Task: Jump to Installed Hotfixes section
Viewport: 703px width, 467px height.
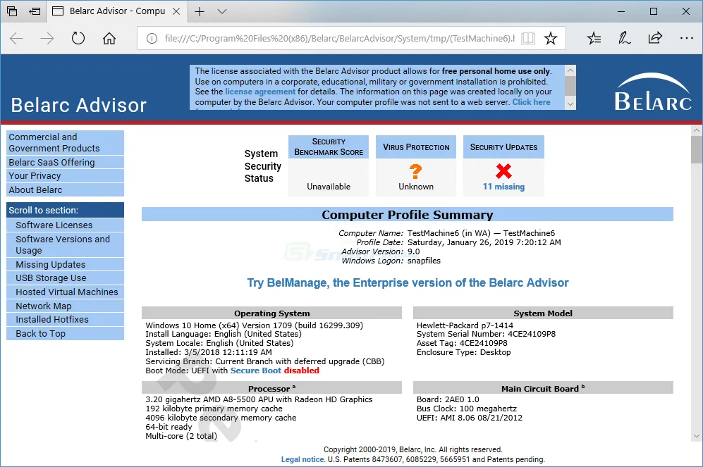Action: coord(65,320)
